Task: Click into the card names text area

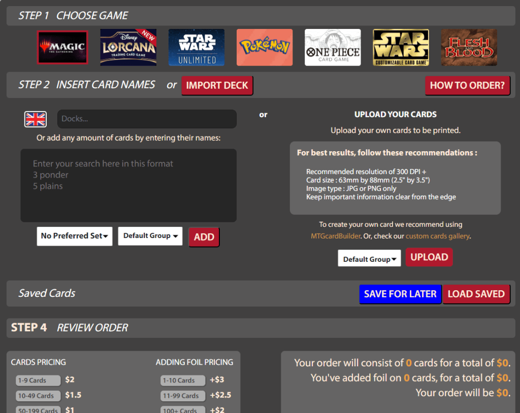Action: (x=128, y=185)
